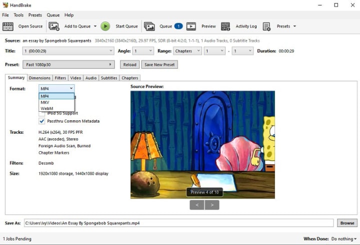Click the Browse button
Image resolution: width=360 pixels, height=245 pixels.
coord(347,223)
